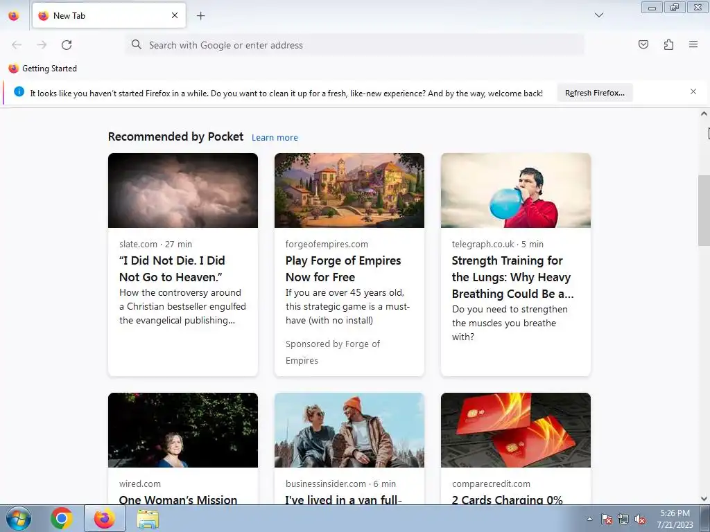Open I've lived in a van title
710x532 pixels.
[343, 499]
